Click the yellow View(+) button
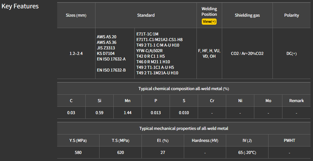 coord(209,22)
